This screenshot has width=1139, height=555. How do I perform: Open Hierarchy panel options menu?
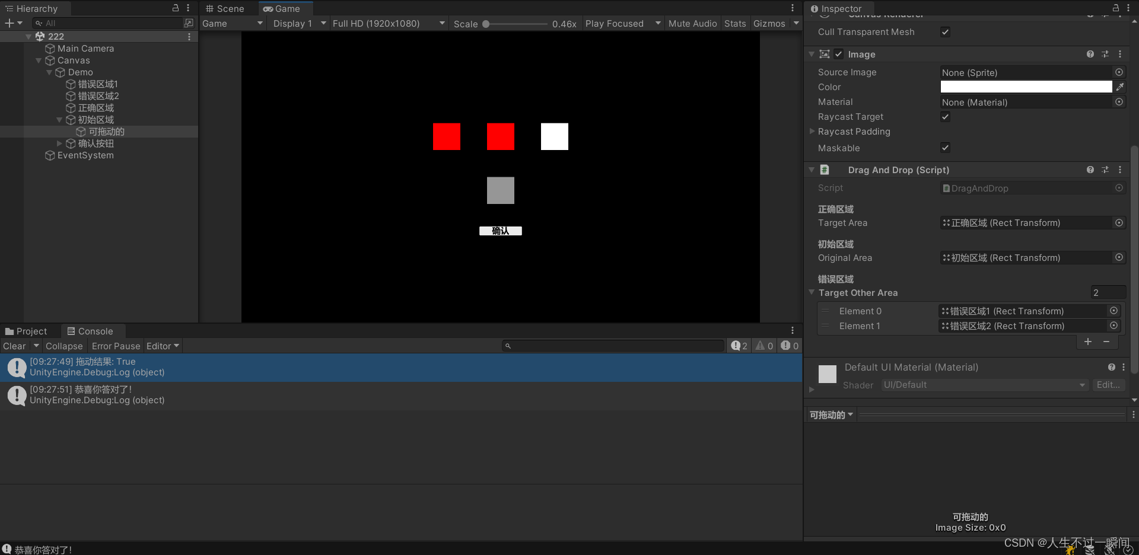pyautogui.click(x=188, y=8)
